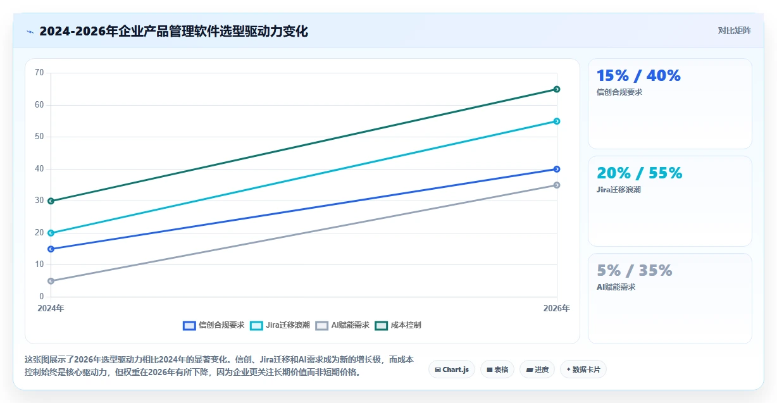Toggle 信创合规要求 legend item
Viewport: 777px width, 403px height.
(213, 325)
